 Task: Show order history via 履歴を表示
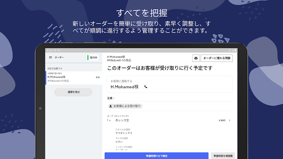(x=73, y=92)
